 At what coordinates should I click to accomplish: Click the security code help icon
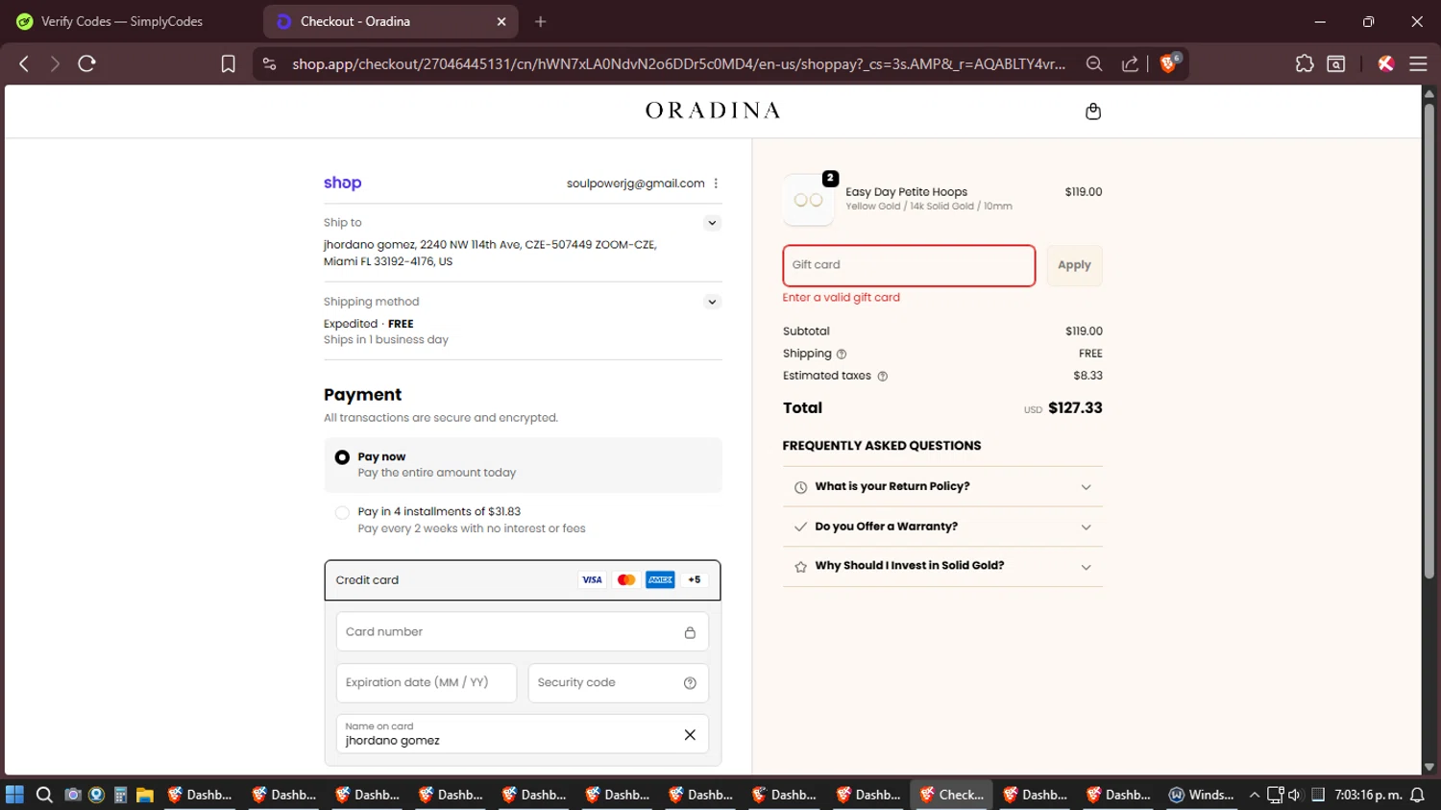tap(690, 683)
